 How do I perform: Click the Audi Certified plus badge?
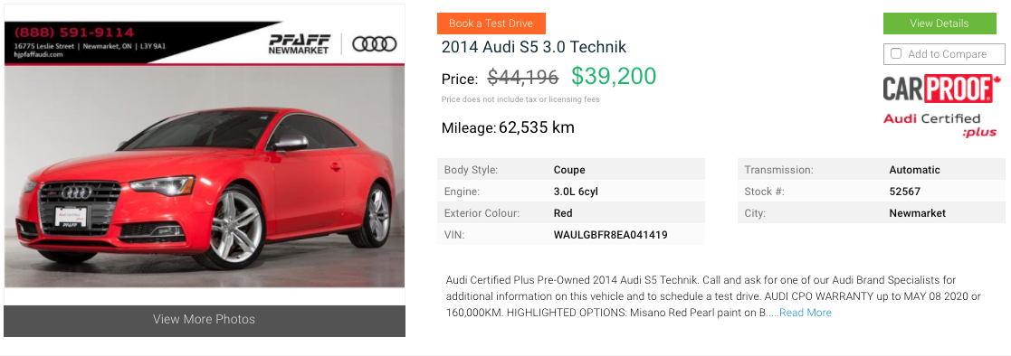point(939,125)
